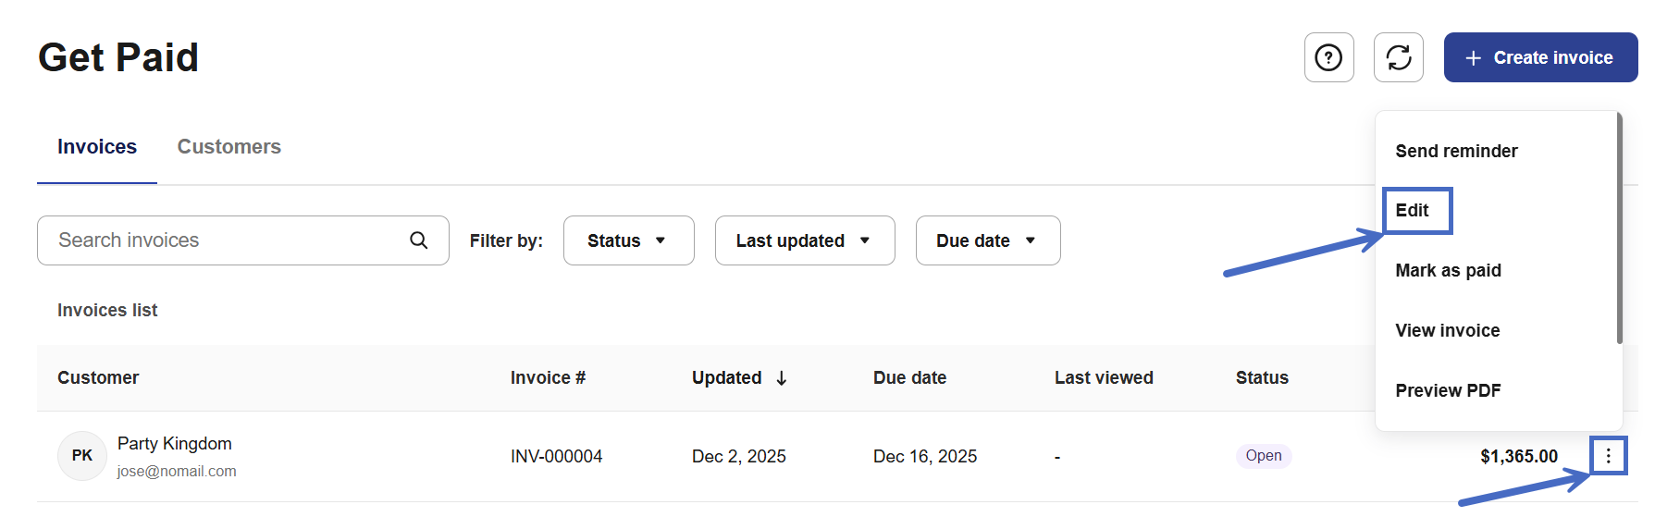Viewport: 1655px width, 517px height.
Task: Click the refresh invoices icon
Action: 1398,57
